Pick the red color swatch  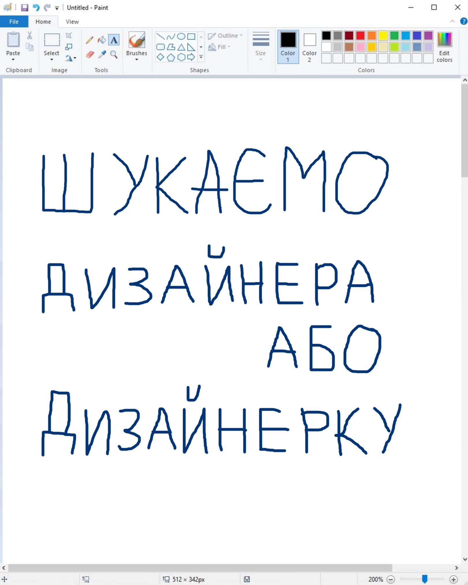(x=360, y=36)
